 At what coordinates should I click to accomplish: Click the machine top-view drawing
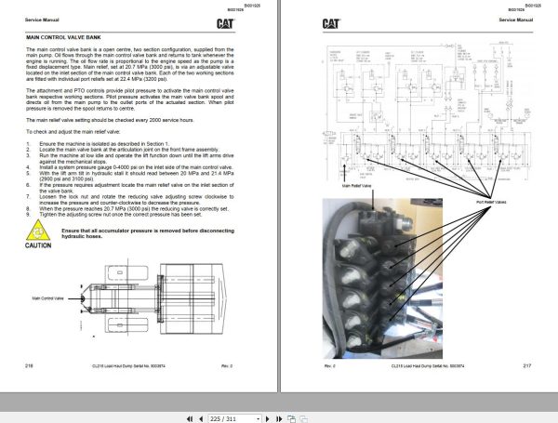(x=153, y=298)
